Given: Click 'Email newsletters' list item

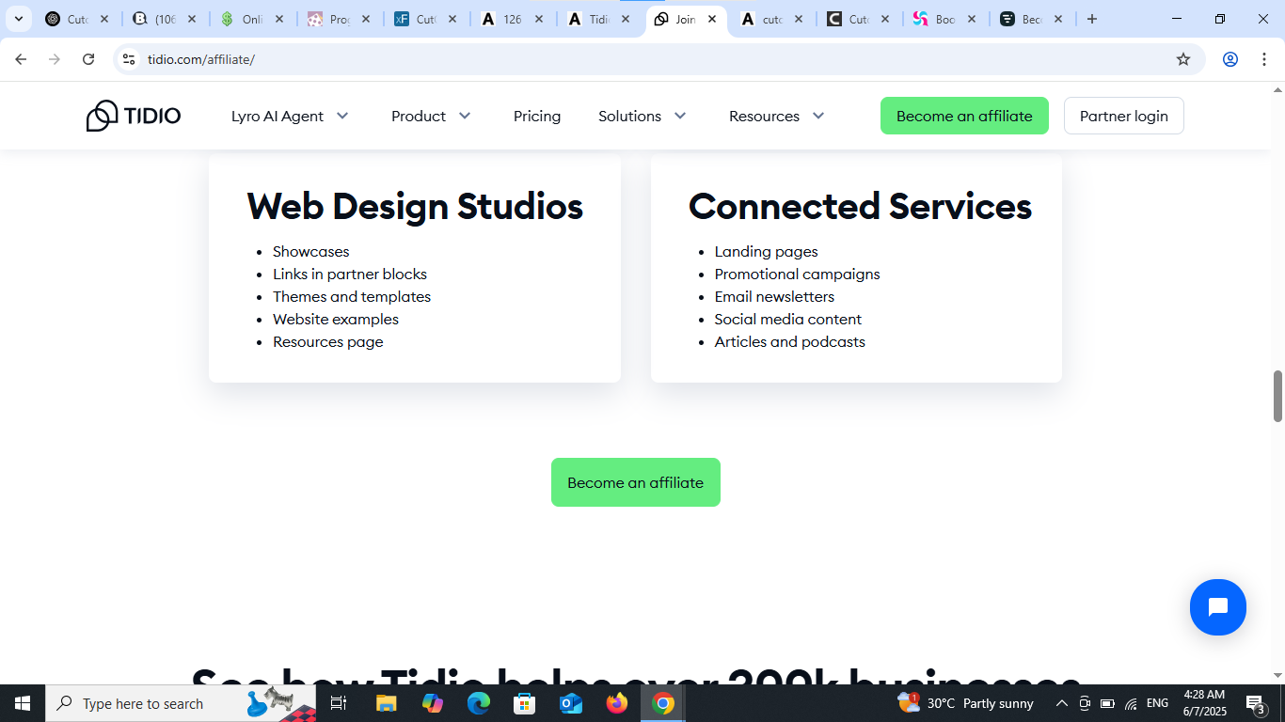Looking at the screenshot, I should [774, 296].
